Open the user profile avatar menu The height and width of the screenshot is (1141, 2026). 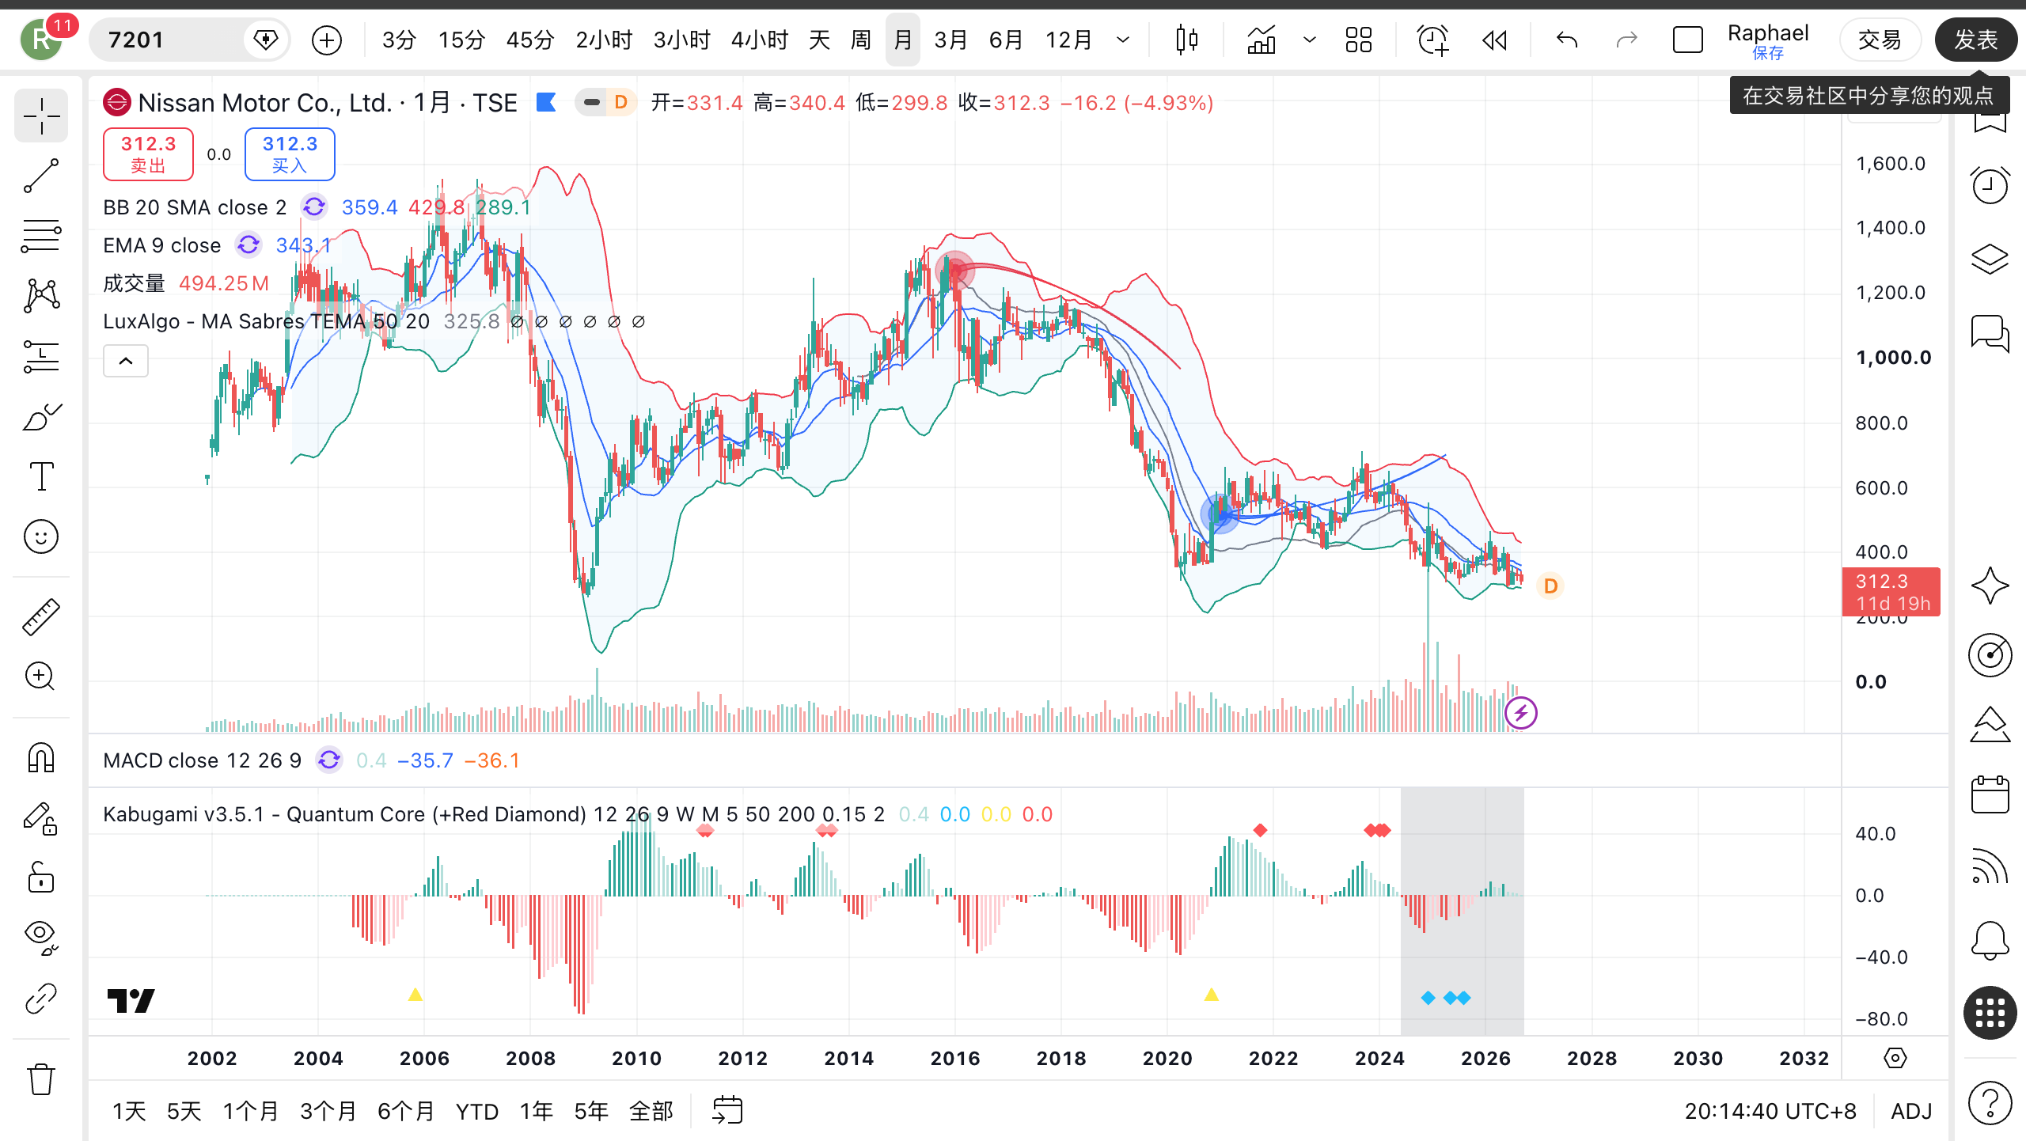41,40
